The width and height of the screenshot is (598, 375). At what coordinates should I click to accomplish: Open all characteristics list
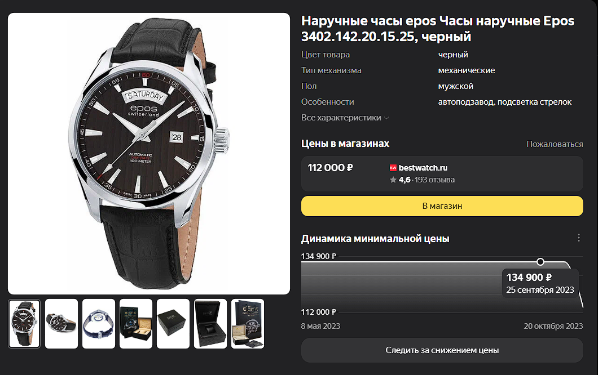(341, 118)
